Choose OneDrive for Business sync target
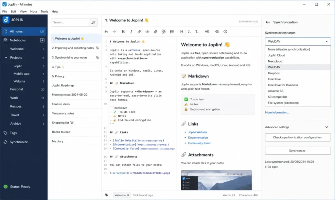This screenshot has height=200, width=335. [298, 85]
